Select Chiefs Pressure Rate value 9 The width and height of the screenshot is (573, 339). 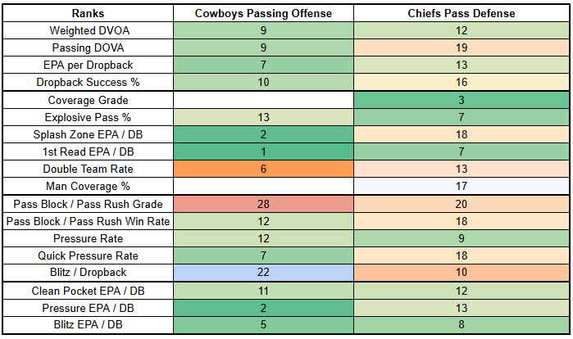pyautogui.click(x=462, y=238)
